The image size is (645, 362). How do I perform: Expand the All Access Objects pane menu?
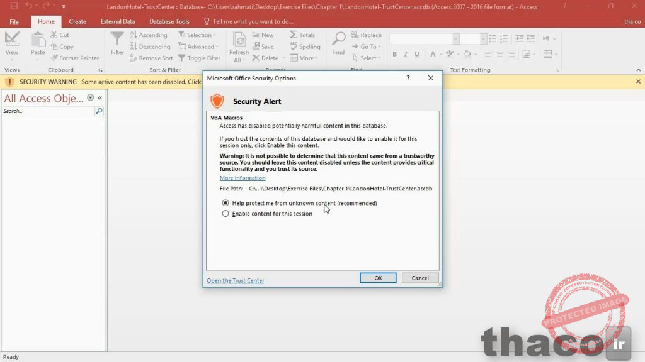click(x=90, y=98)
